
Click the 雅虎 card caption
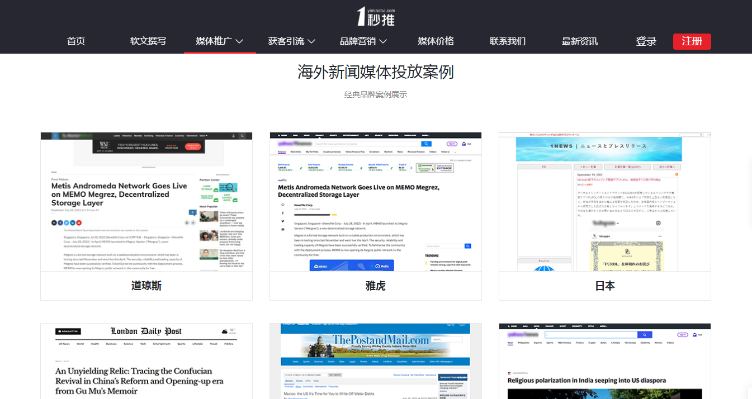[376, 286]
